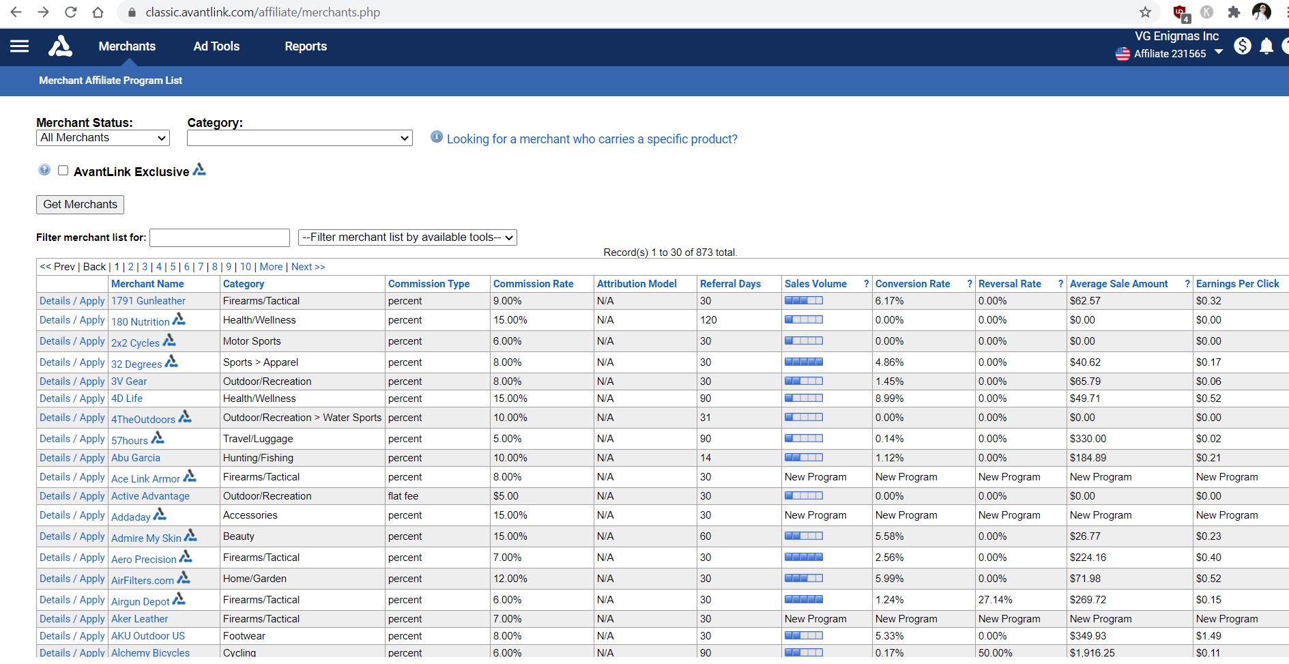The height and width of the screenshot is (664, 1289).
Task: Click the exclusive icon beside 32 Degrees
Action: click(171, 361)
